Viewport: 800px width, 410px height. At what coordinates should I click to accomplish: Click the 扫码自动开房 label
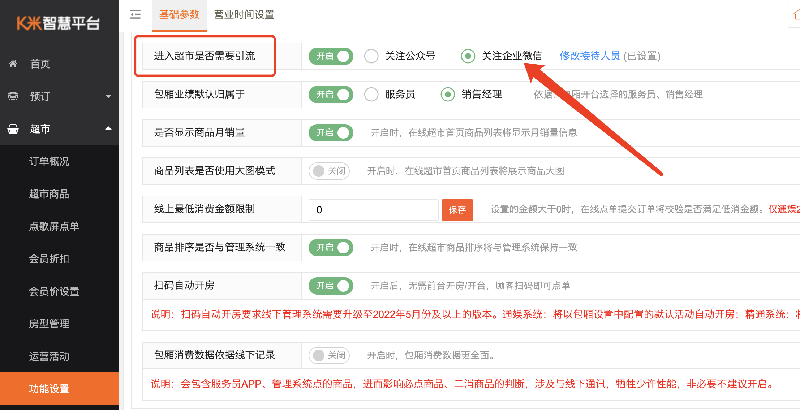tap(184, 285)
